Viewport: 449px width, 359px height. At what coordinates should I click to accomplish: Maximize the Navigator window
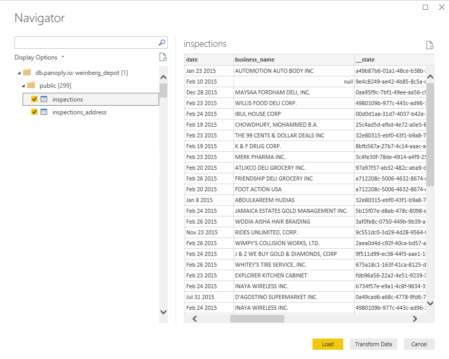pos(425,7)
